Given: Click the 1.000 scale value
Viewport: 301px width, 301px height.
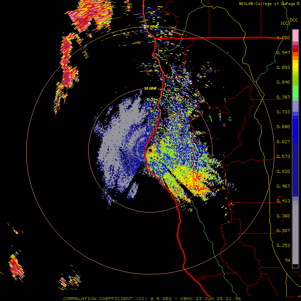Looking at the screenshot, I should [283, 37].
